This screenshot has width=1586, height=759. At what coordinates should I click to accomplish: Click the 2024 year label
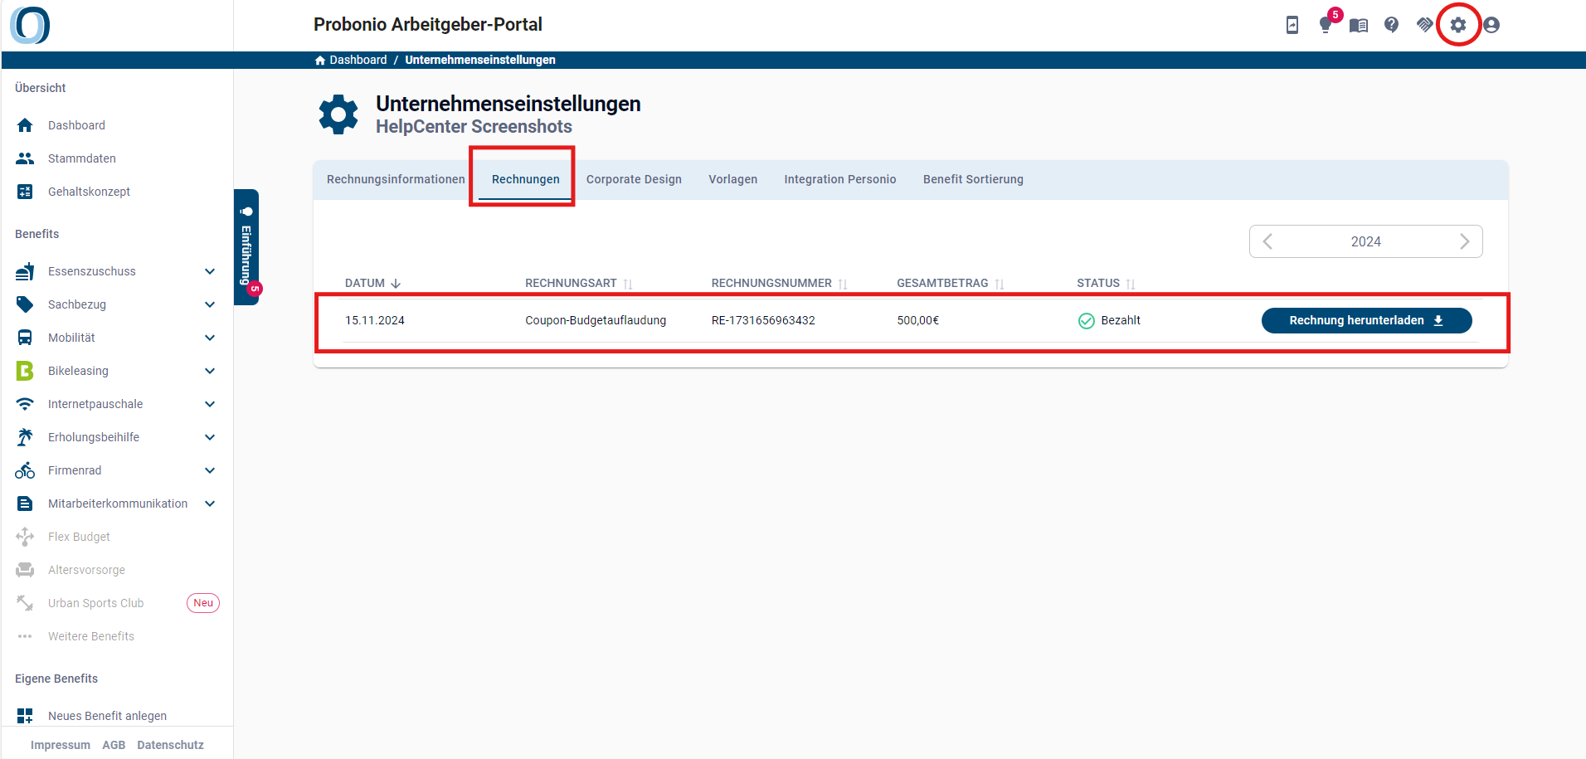[1366, 241]
